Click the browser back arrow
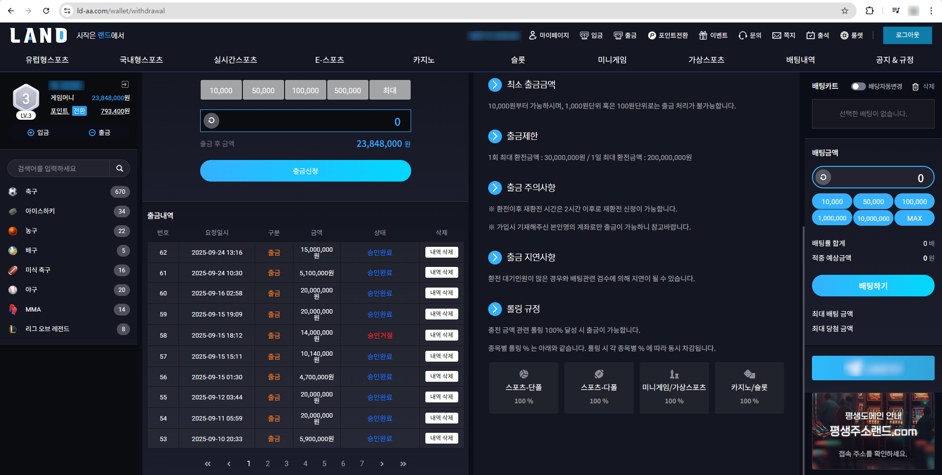Image resolution: width=942 pixels, height=475 pixels. [x=11, y=11]
